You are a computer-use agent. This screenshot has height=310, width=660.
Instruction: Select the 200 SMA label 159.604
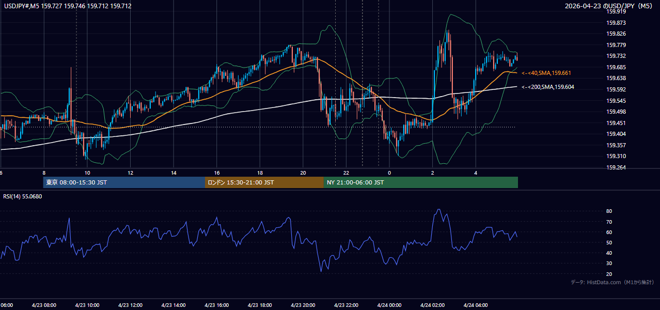point(548,87)
